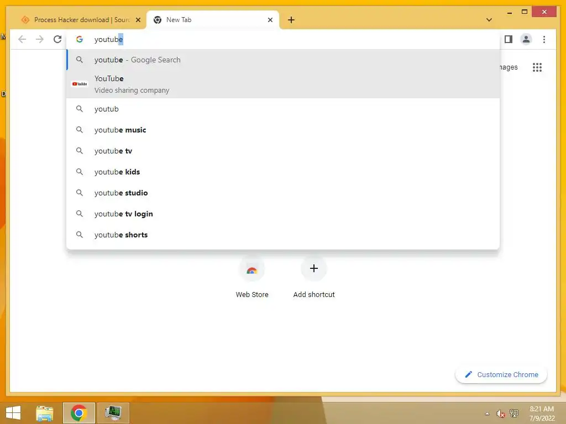Click the muted volume tray icon

[500, 414]
